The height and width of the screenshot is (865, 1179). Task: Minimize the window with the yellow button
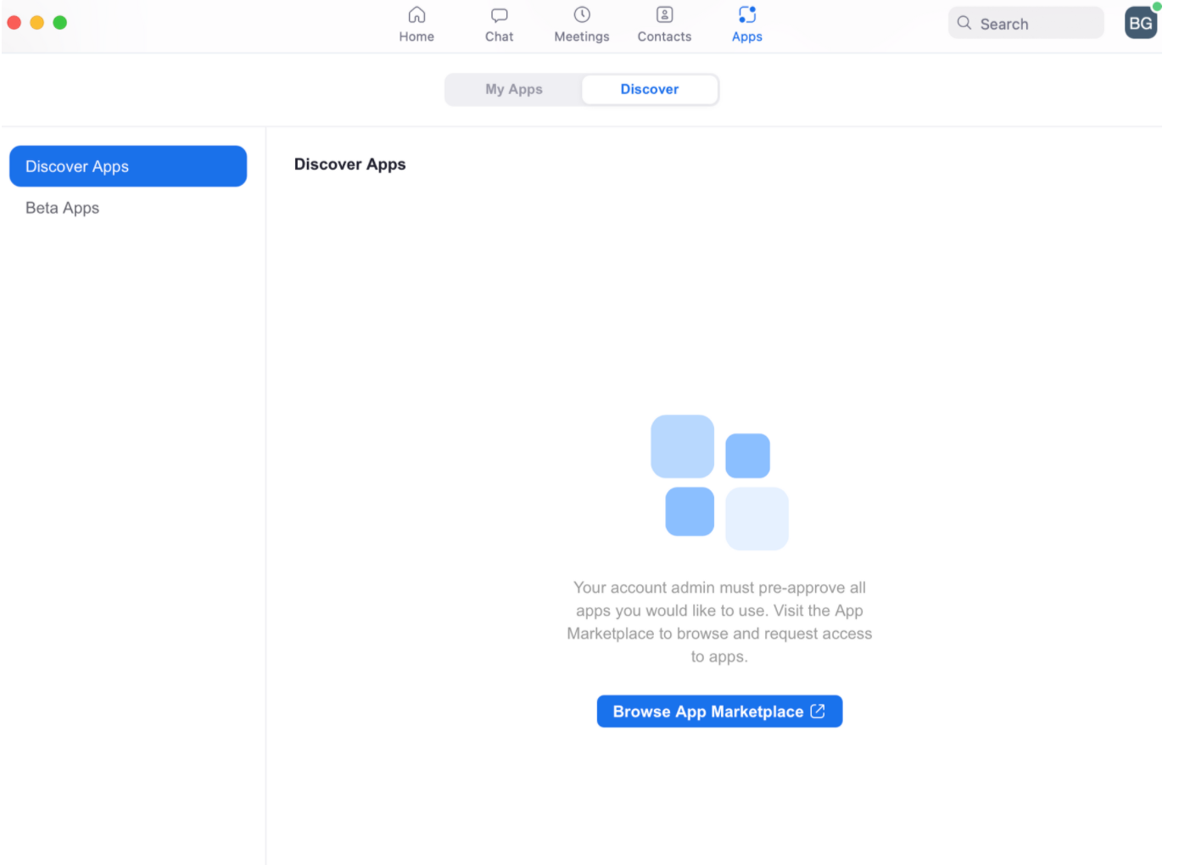[37, 22]
